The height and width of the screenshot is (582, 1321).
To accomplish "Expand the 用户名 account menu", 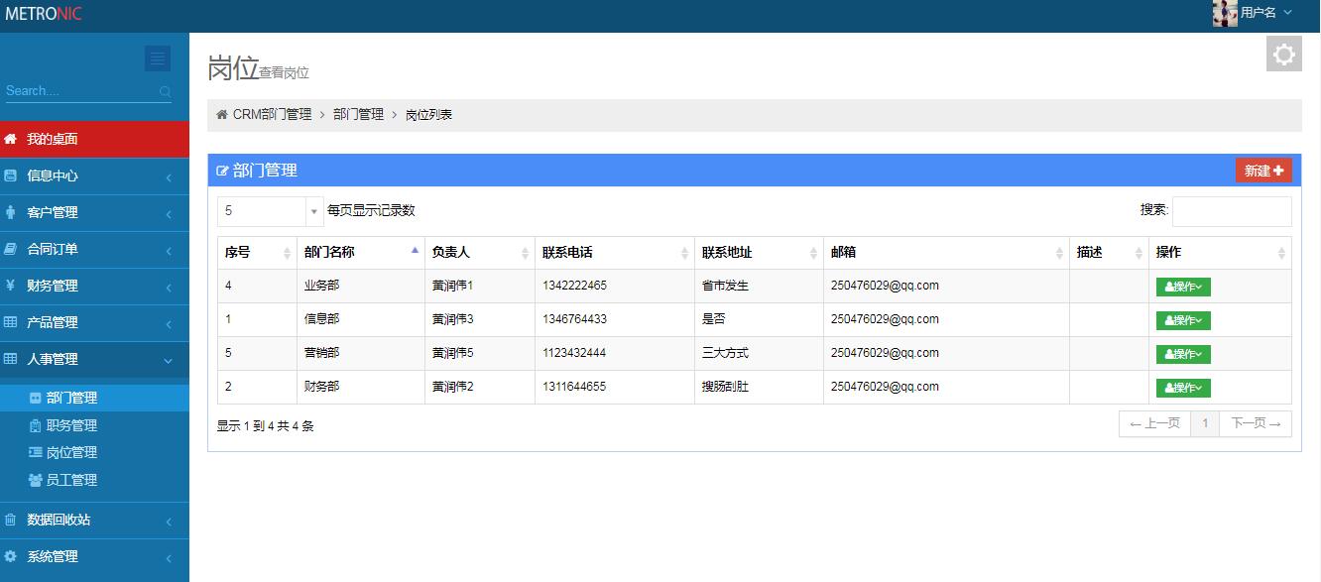I will click(1266, 13).
